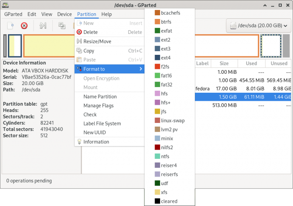
Task: Sort by the Used column header
Action: (252, 63)
